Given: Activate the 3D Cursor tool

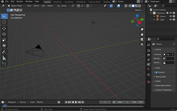Looking at the screenshot, I should pyautogui.click(x=4, y=22).
